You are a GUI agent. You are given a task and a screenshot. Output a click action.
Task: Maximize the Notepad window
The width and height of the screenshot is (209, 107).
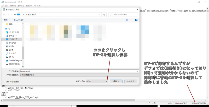pos(199,2)
